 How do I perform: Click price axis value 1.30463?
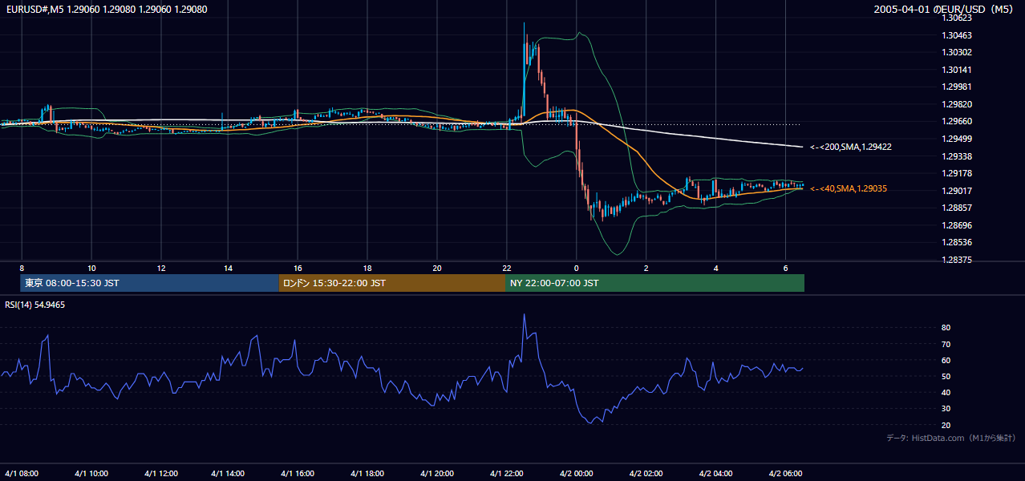click(x=958, y=35)
